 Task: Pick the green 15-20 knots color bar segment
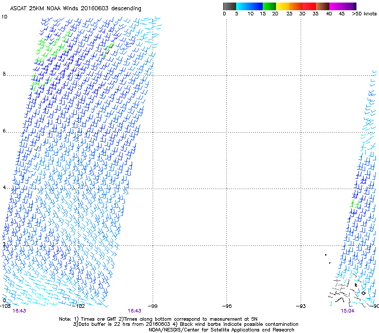click(269, 6)
